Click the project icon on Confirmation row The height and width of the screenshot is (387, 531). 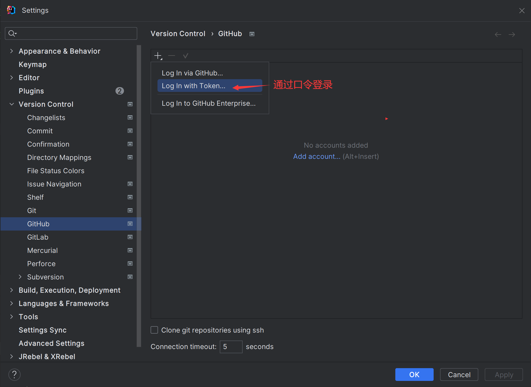130,144
